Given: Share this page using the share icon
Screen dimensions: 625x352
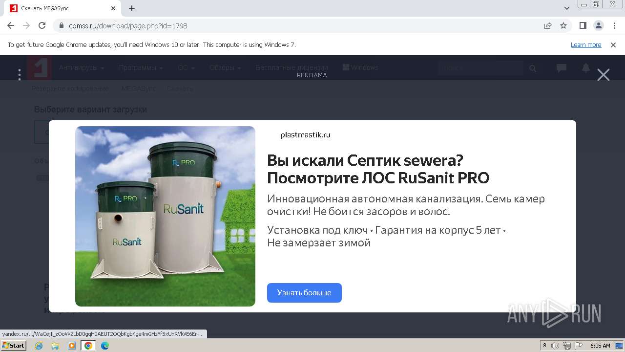Looking at the screenshot, I should [x=548, y=25].
